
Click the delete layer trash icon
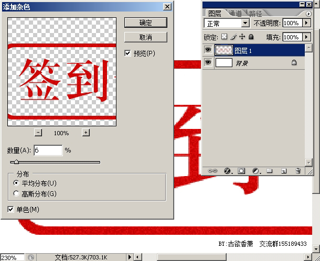point(298,171)
